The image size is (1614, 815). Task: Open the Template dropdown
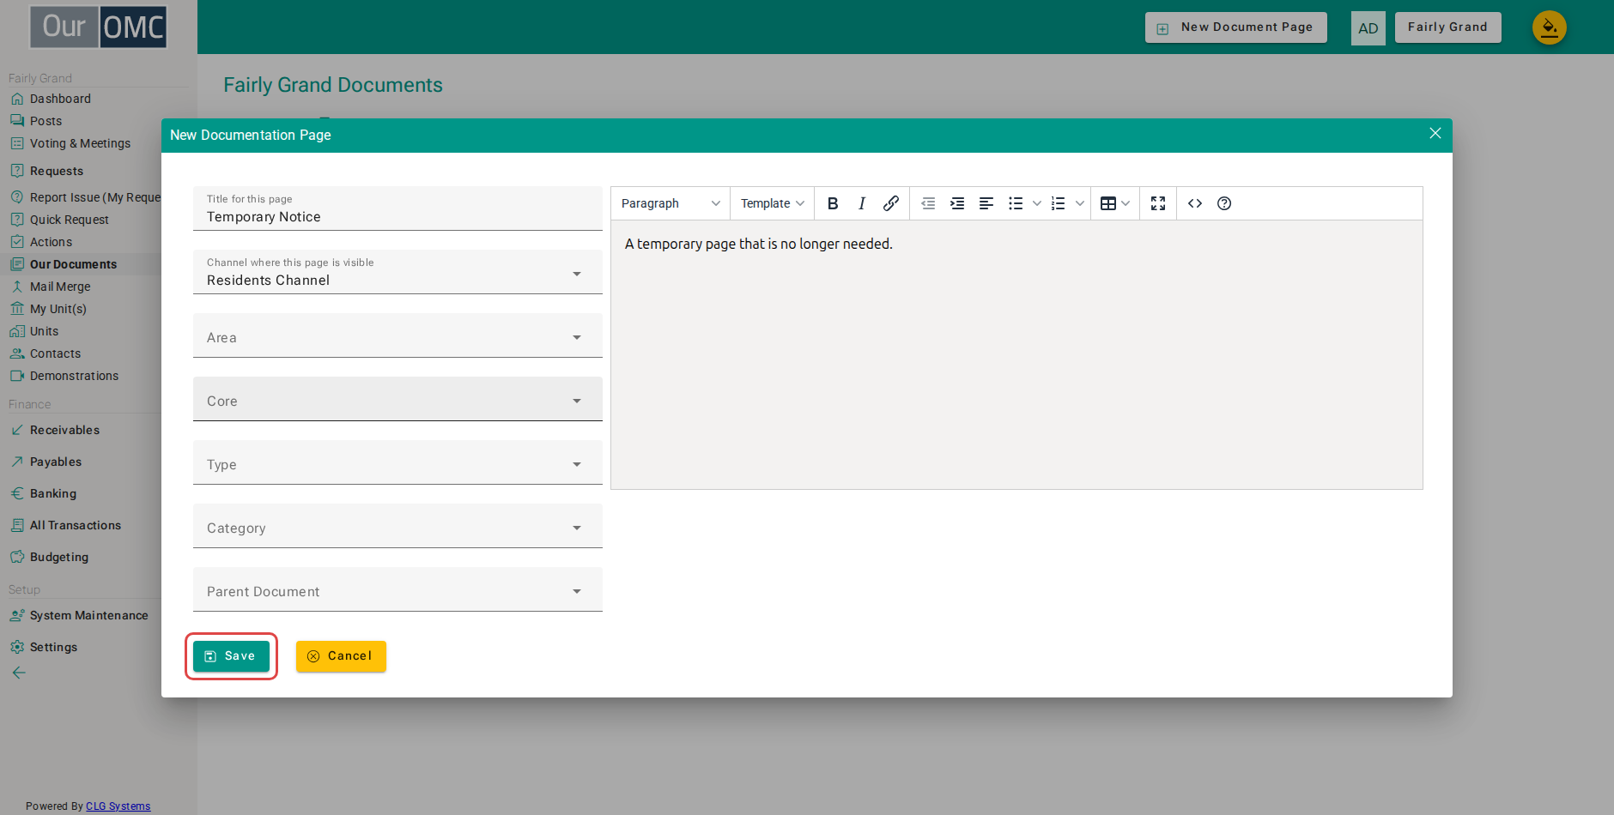pyautogui.click(x=772, y=203)
